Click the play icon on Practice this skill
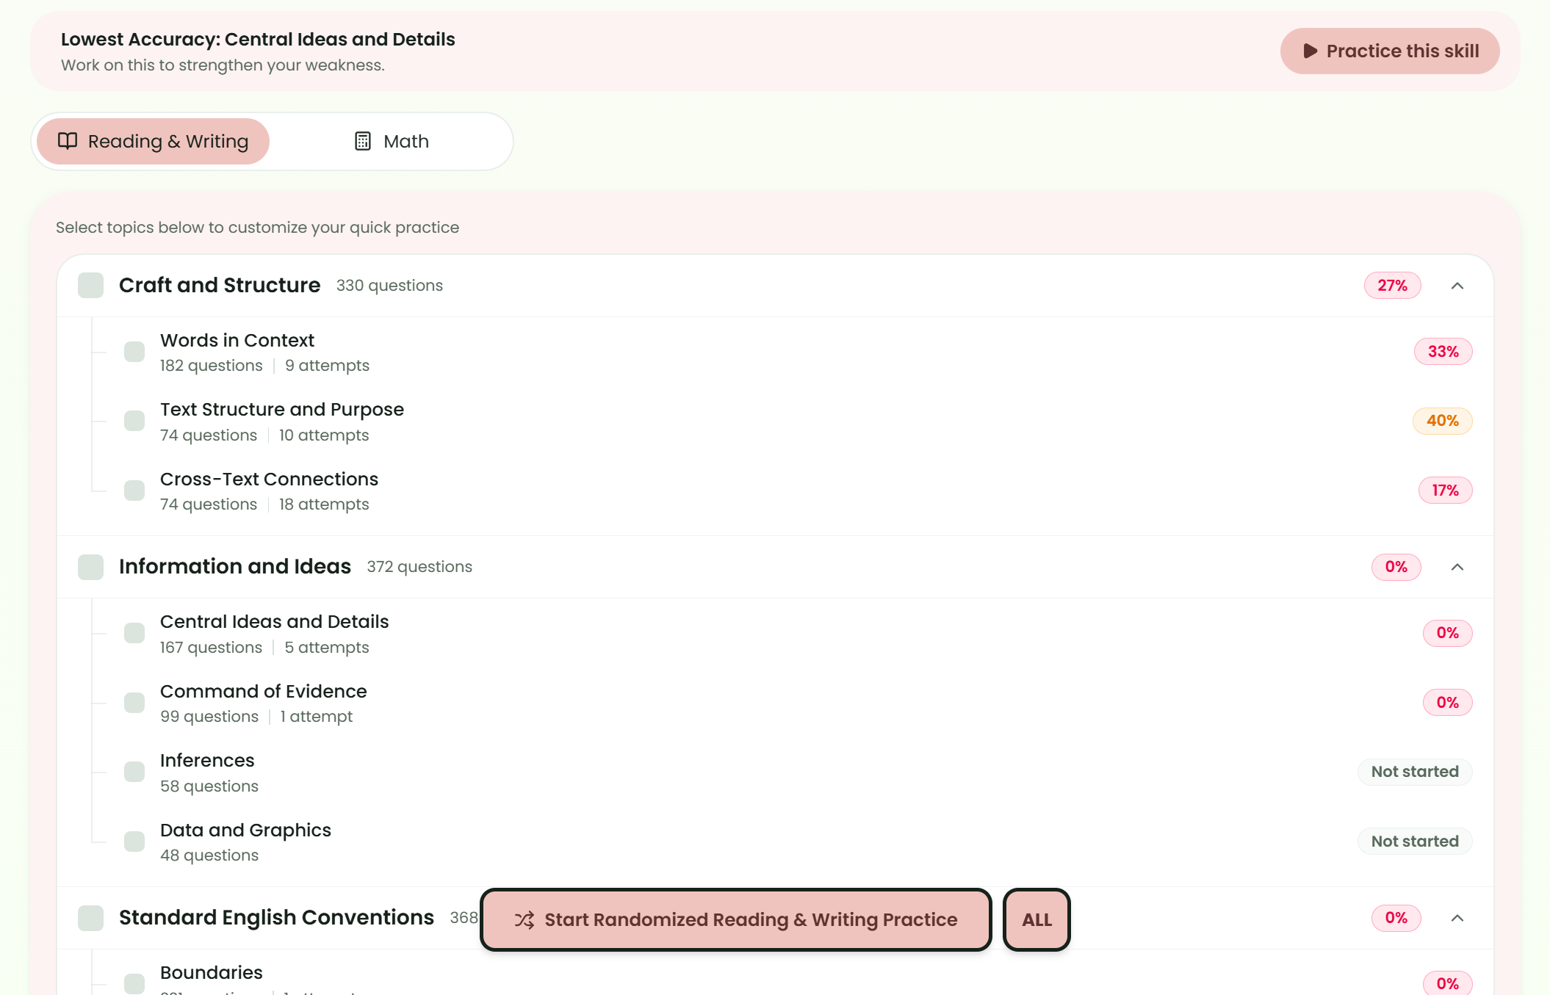 (x=1310, y=51)
